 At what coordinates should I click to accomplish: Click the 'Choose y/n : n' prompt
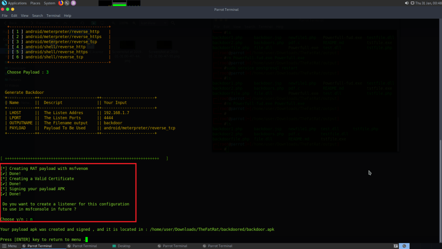pyautogui.click(x=16, y=219)
